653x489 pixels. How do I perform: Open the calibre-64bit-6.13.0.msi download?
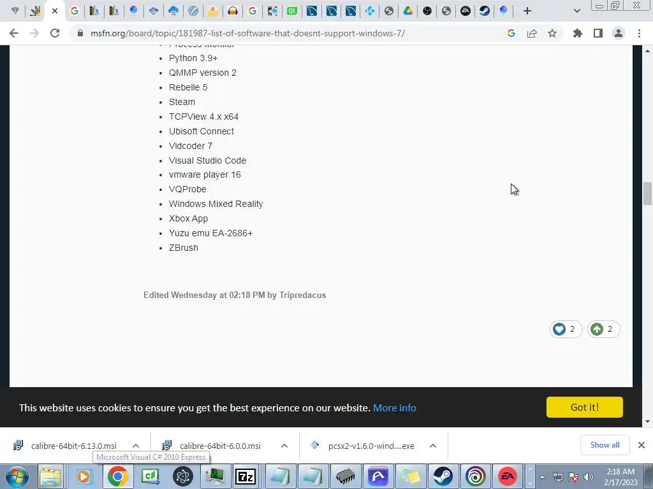tap(74, 446)
